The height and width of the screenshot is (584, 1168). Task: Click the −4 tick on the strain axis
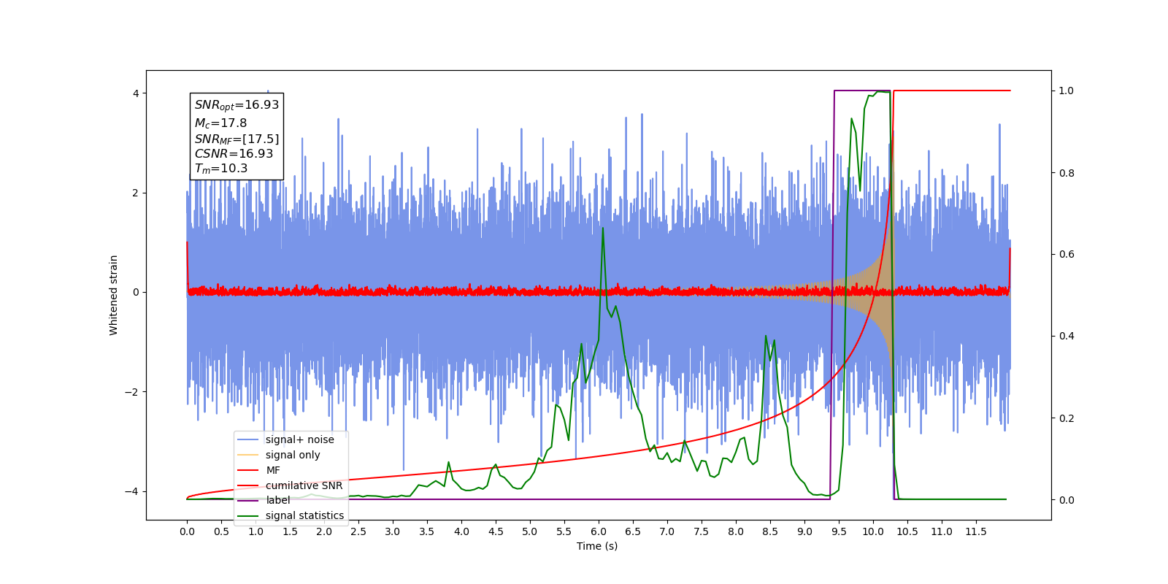pos(131,491)
